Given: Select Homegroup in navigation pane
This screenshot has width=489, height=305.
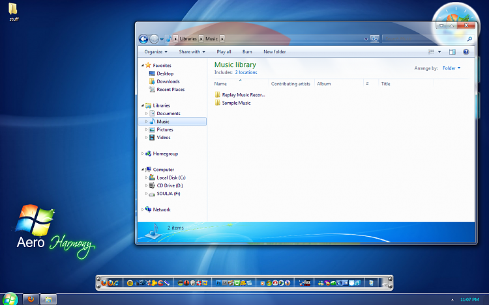Looking at the screenshot, I should coord(162,153).
